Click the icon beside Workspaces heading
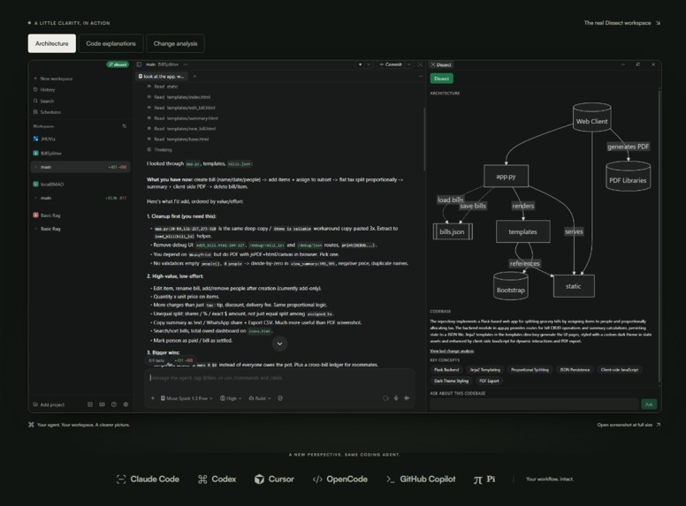This screenshot has height=506, width=686. tap(125, 126)
